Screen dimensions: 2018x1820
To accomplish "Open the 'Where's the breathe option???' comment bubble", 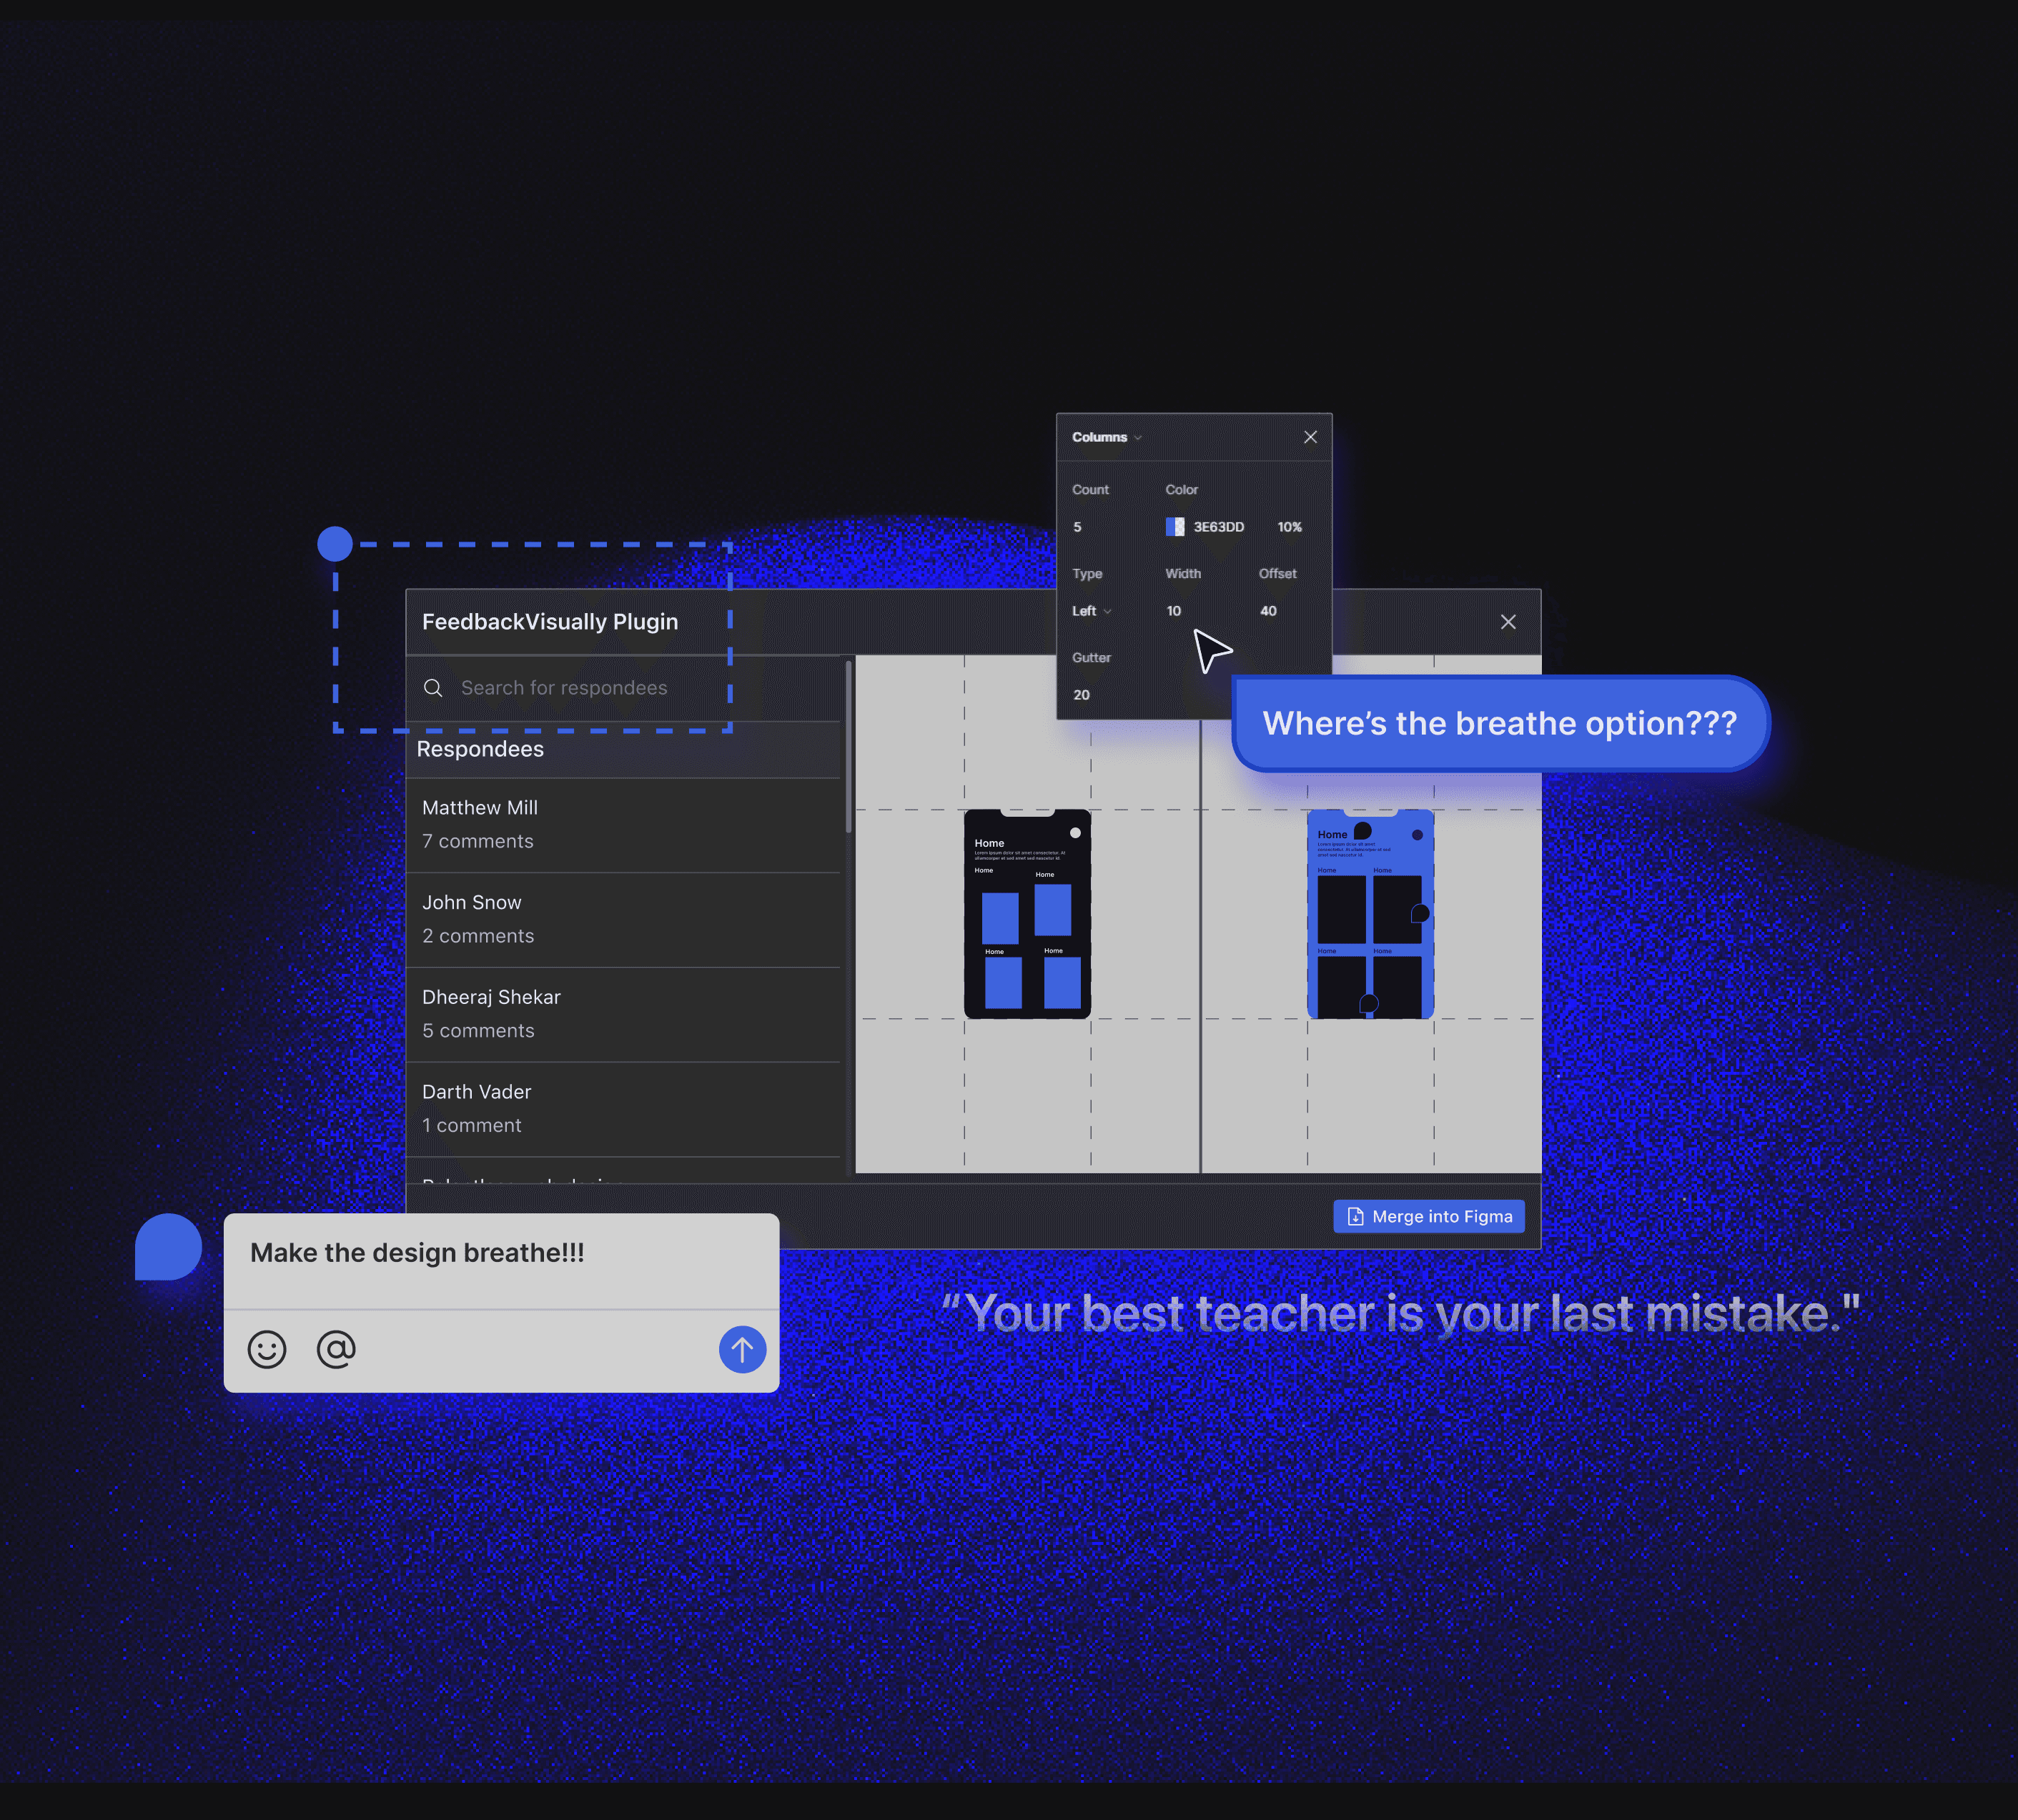I will click(x=1500, y=723).
